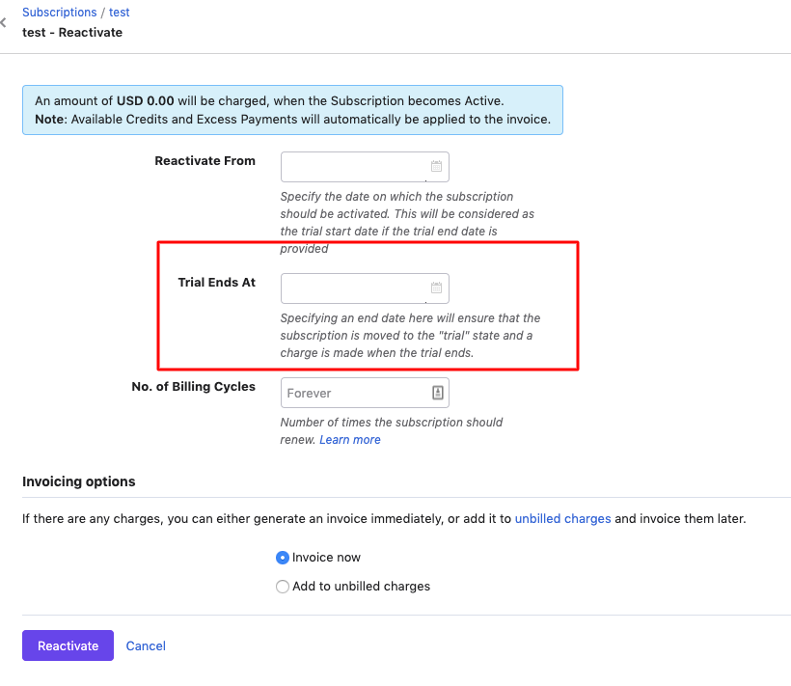Focus the Trial Ends At date field
This screenshot has width=791, height=686.
(x=353, y=288)
